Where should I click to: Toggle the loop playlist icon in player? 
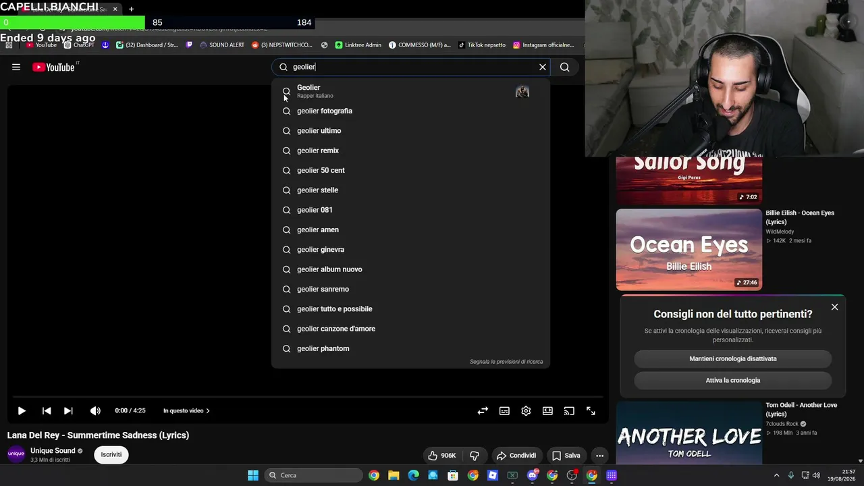tap(483, 410)
